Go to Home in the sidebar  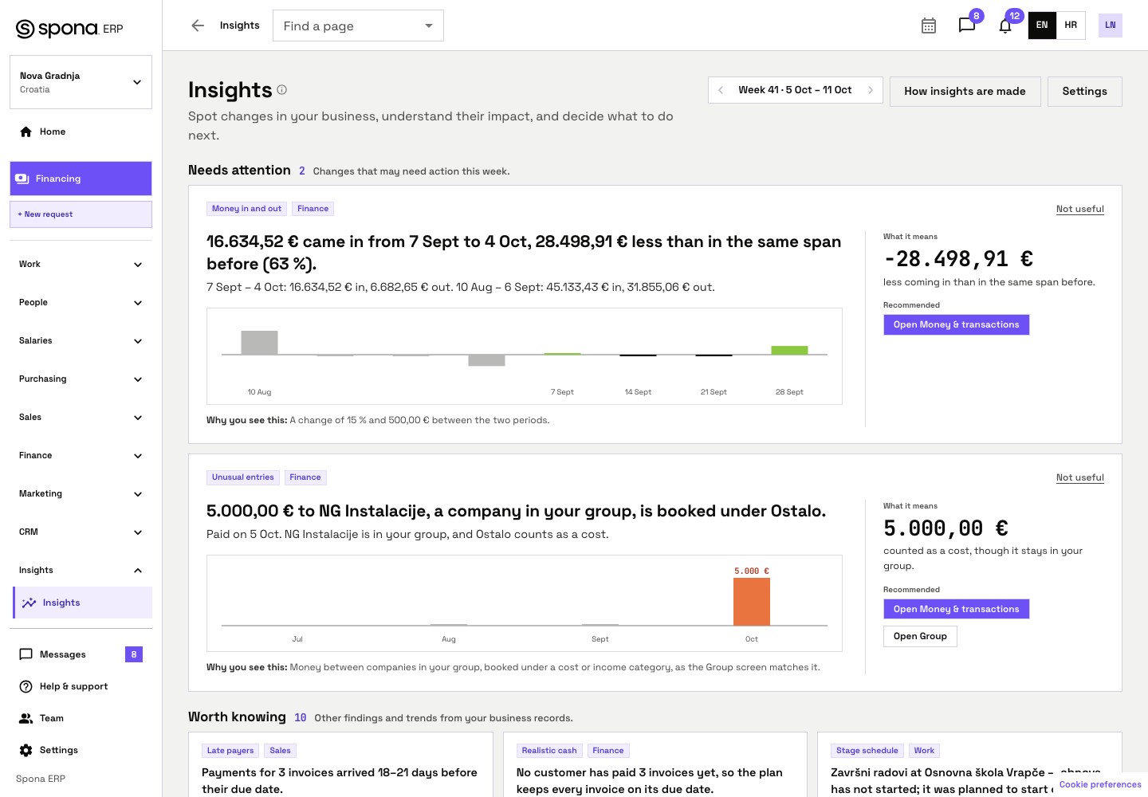click(81, 132)
